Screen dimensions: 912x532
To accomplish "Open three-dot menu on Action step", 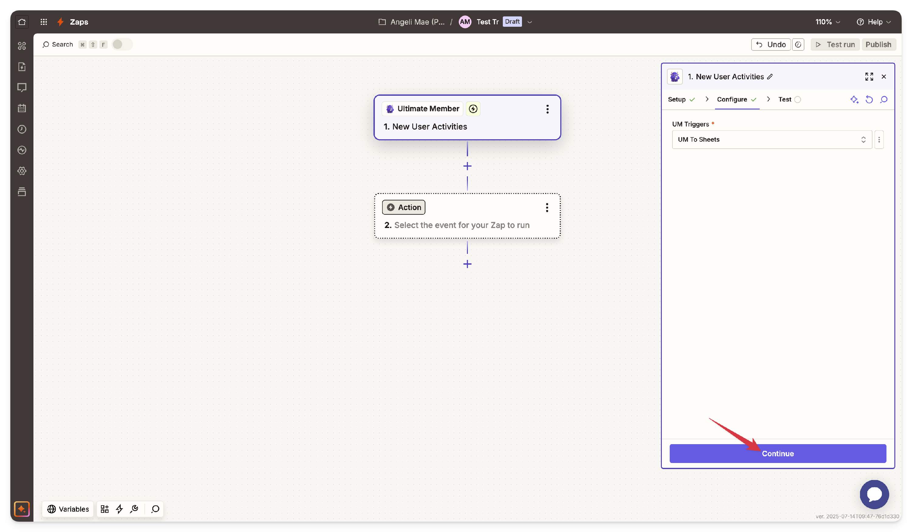I will 547,207.
